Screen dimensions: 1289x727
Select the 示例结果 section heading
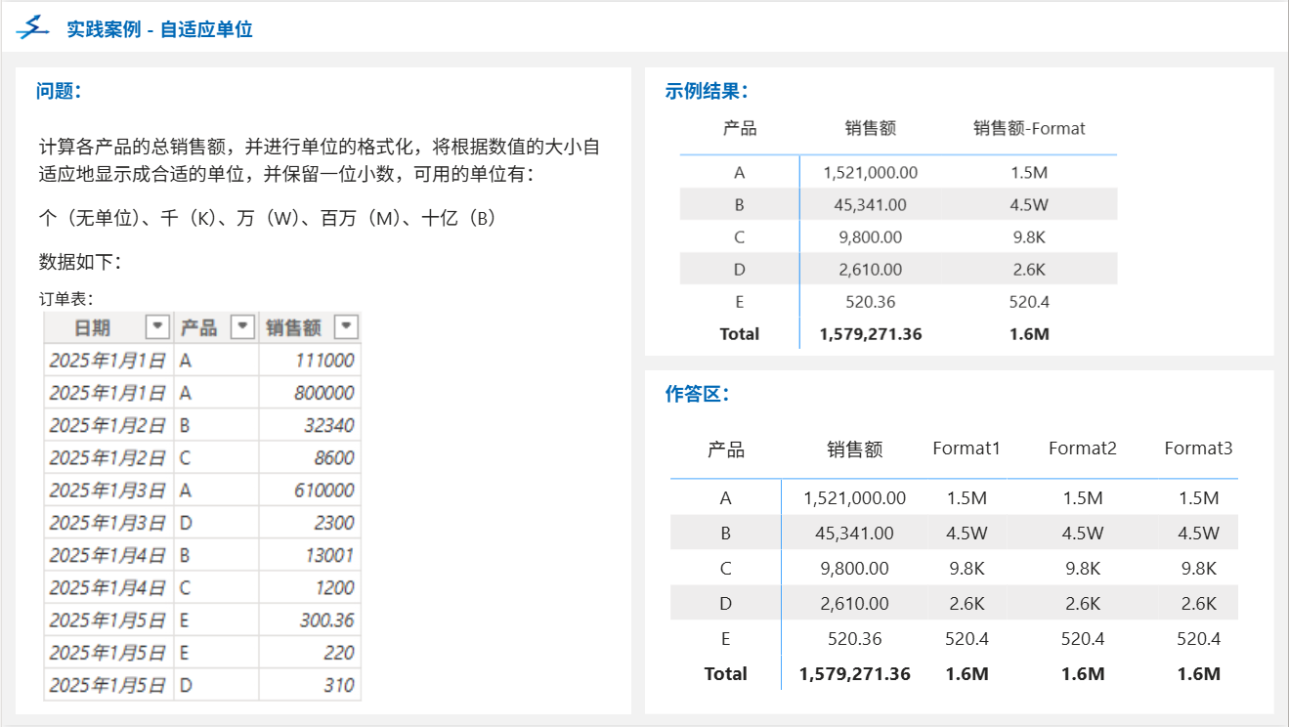(x=707, y=91)
